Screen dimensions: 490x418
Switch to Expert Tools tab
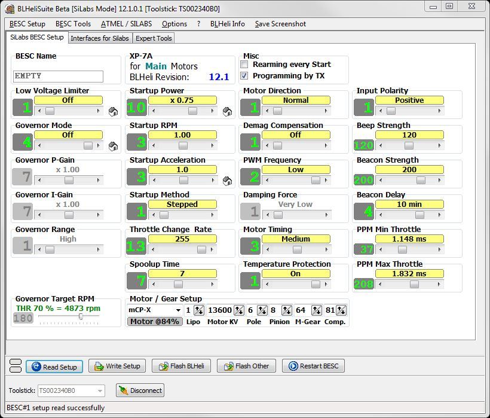pyautogui.click(x=154, y=38)
